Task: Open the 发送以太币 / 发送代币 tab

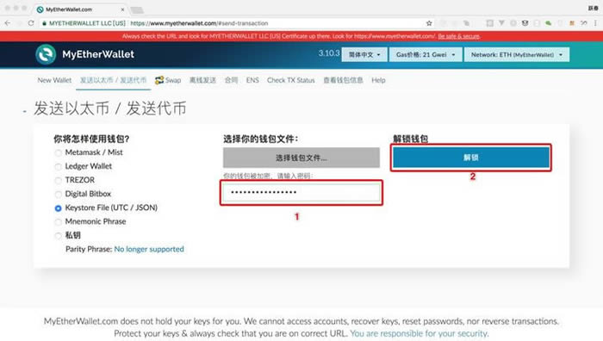Action: pyautogui.click(x=113, y=80)
